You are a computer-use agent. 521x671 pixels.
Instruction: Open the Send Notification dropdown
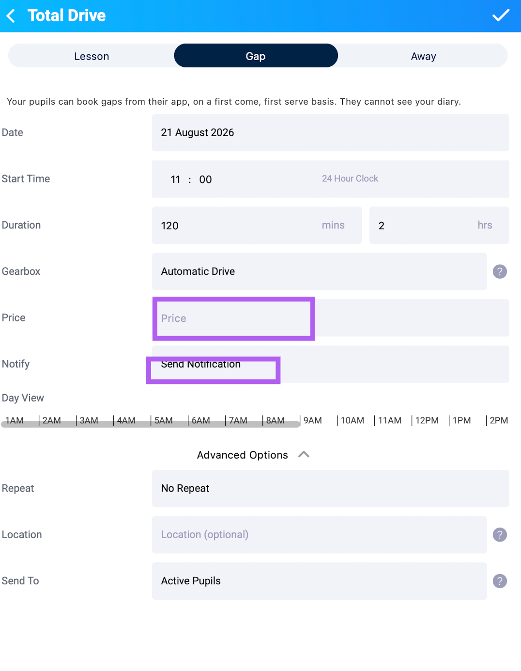[x=330, y=364]
